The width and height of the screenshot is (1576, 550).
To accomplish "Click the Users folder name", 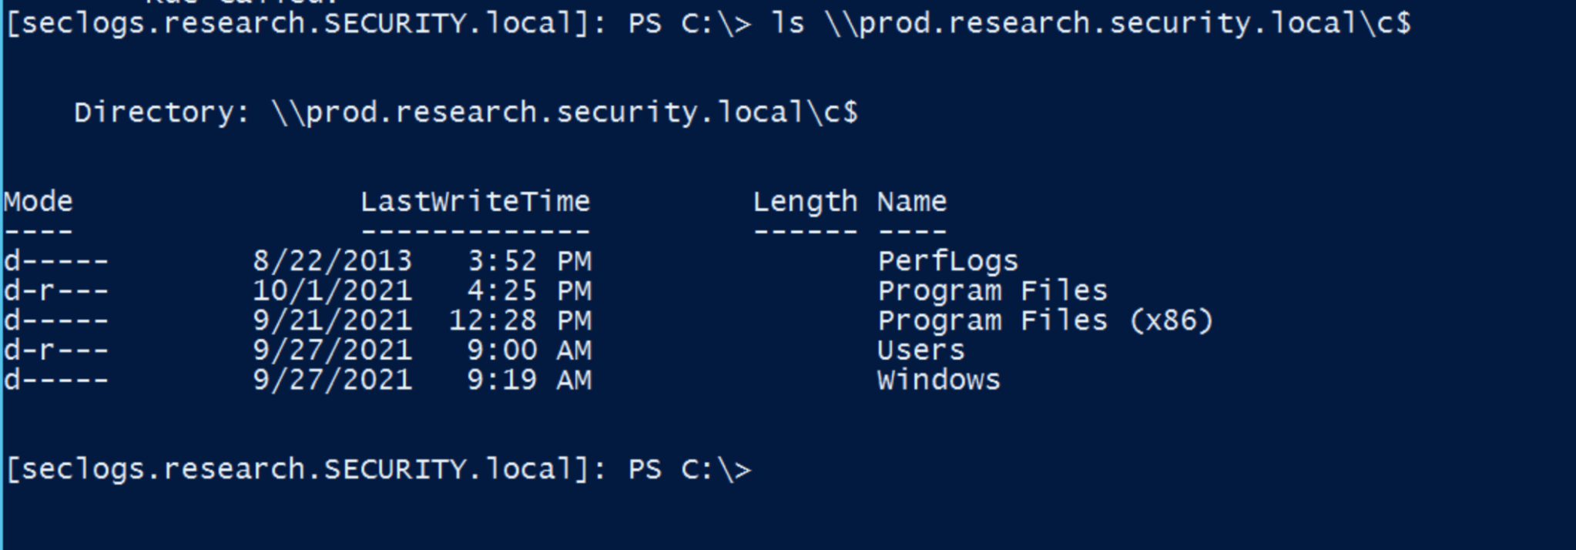I will (920, 350).
